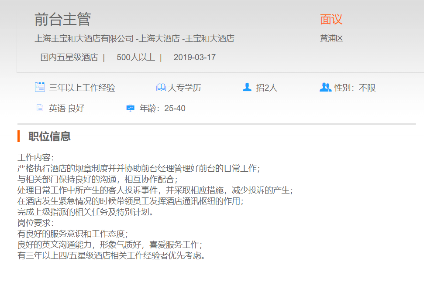Click the 国内五星级酒店 hotel type tag
Image resolution: width=424 pixels, height=282 pixels.
pos(69,58)
